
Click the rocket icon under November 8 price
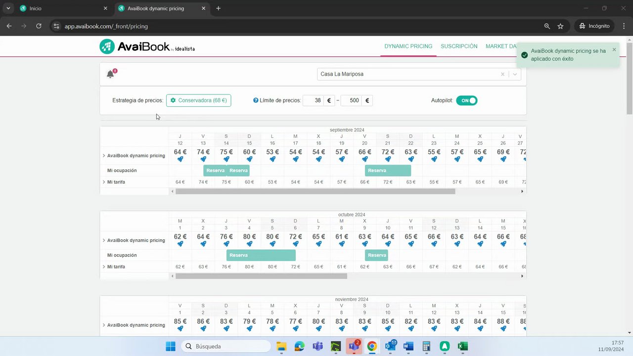coord(342,328)
